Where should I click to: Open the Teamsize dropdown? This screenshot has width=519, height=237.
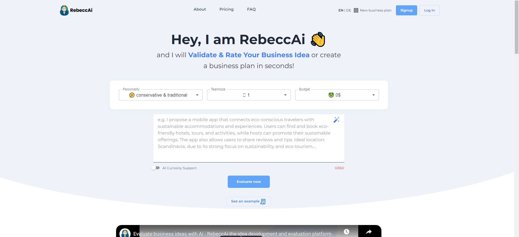[x=249, y=95]
